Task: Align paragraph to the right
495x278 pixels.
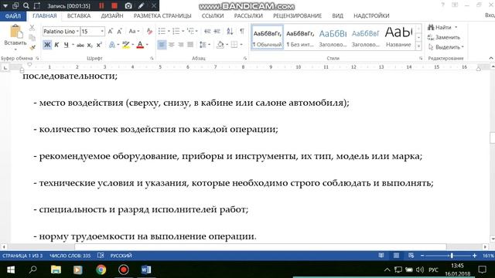Action: (x=181, y=45)
